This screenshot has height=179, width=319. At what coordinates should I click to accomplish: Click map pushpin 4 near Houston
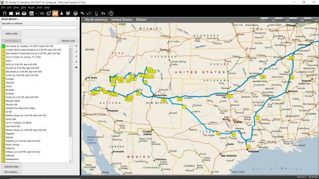(x=248, y=146)
